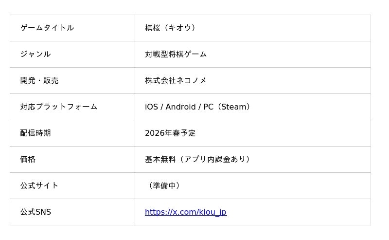Select the 対戦型将棋ゲーム genre value

(x=176, y=55)
